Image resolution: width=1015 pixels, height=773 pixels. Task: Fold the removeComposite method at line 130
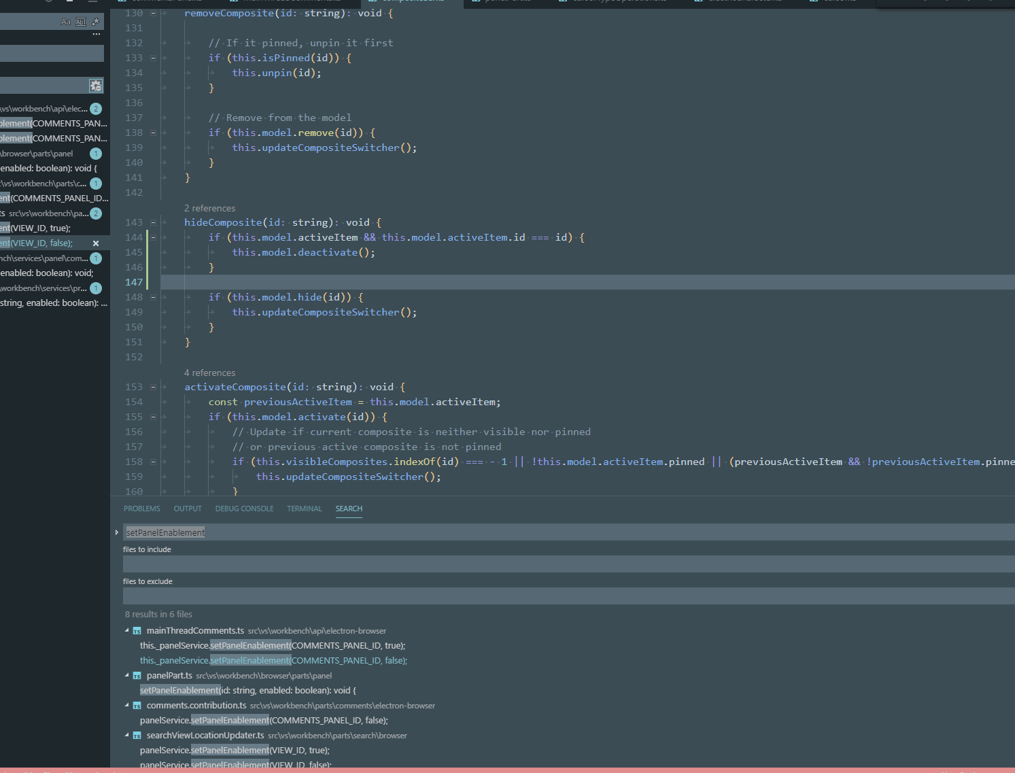tap(153, 13)
